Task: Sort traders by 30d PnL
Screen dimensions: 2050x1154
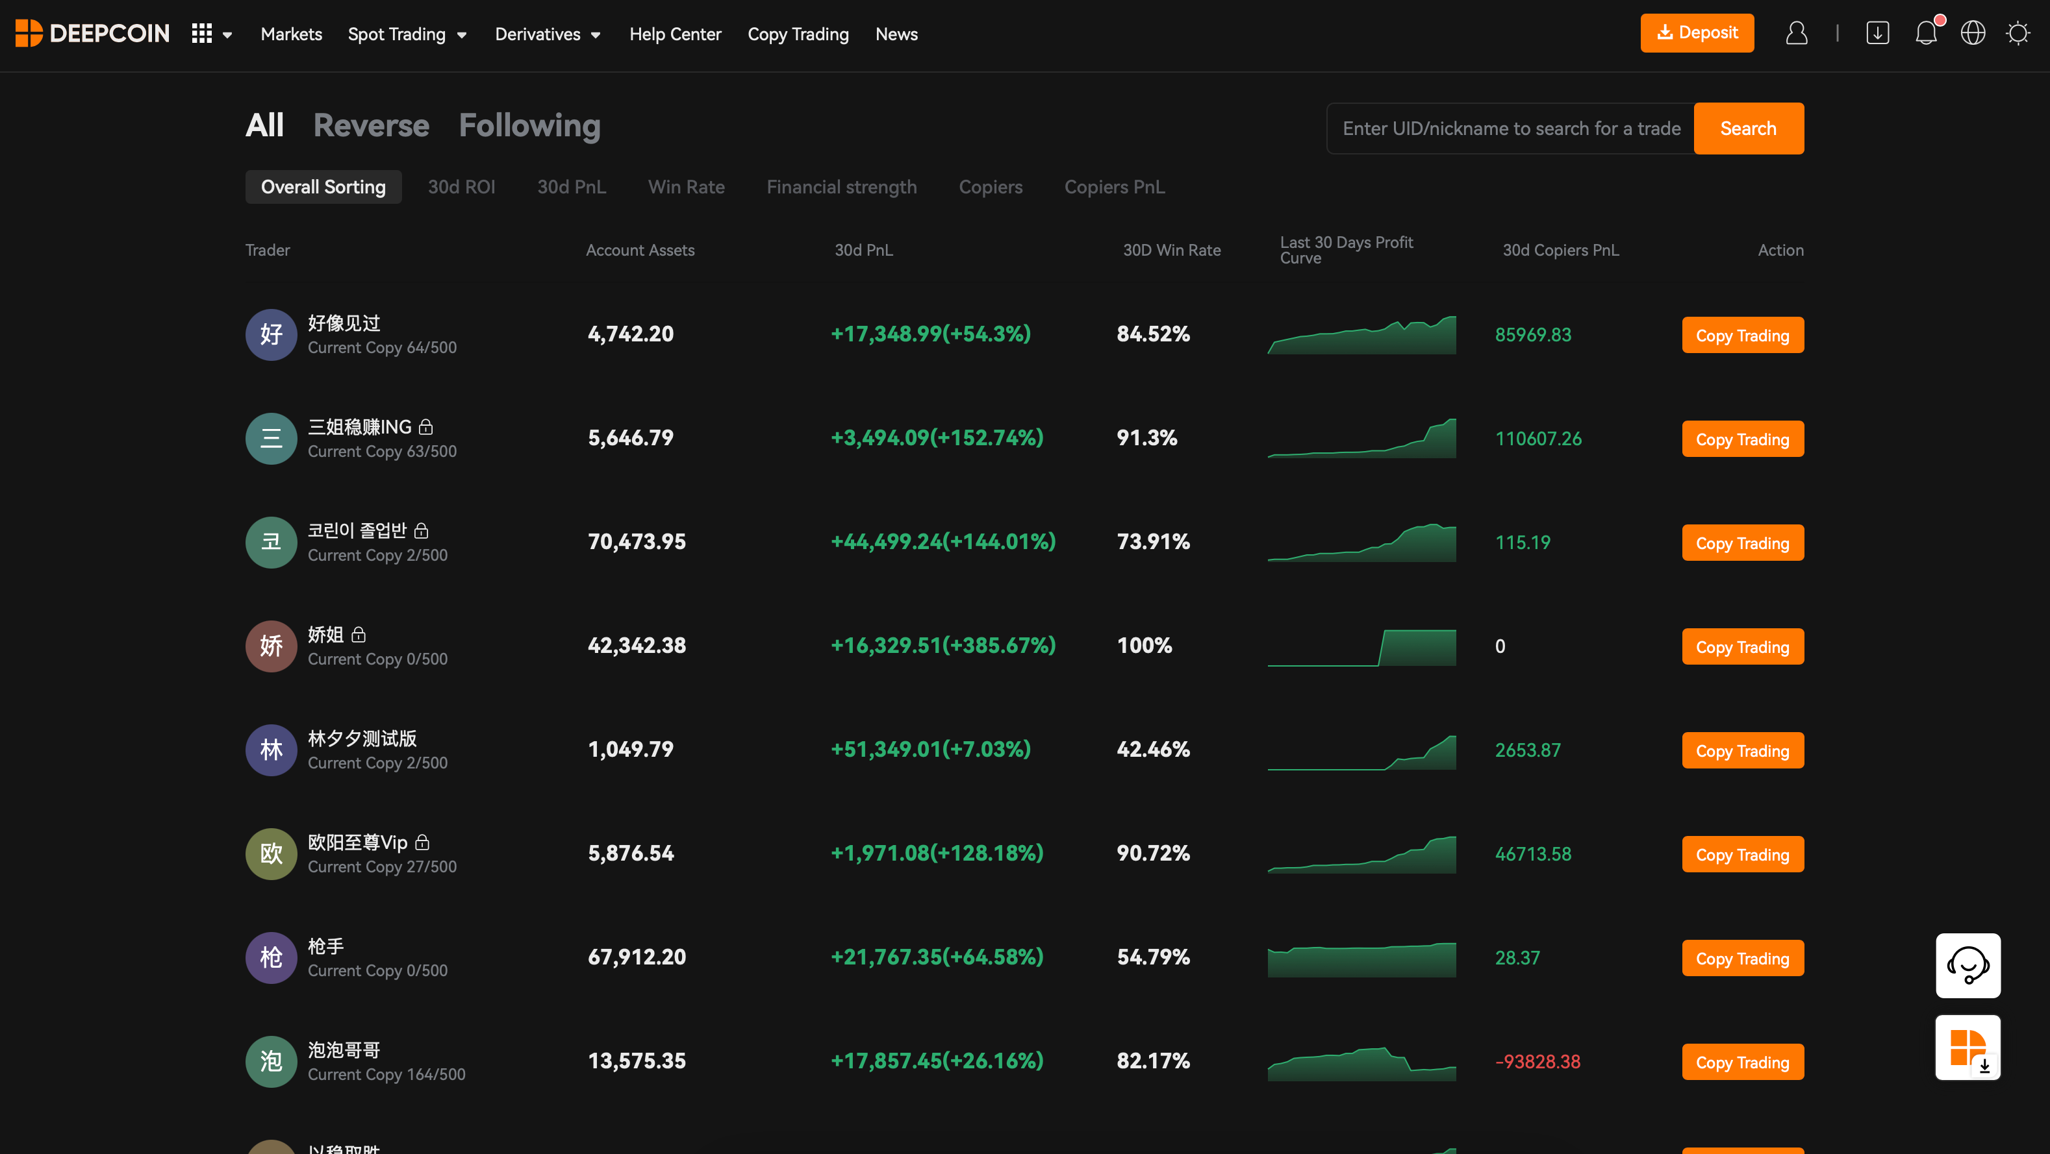Action: pyautogui.click(x=572, y=187)
